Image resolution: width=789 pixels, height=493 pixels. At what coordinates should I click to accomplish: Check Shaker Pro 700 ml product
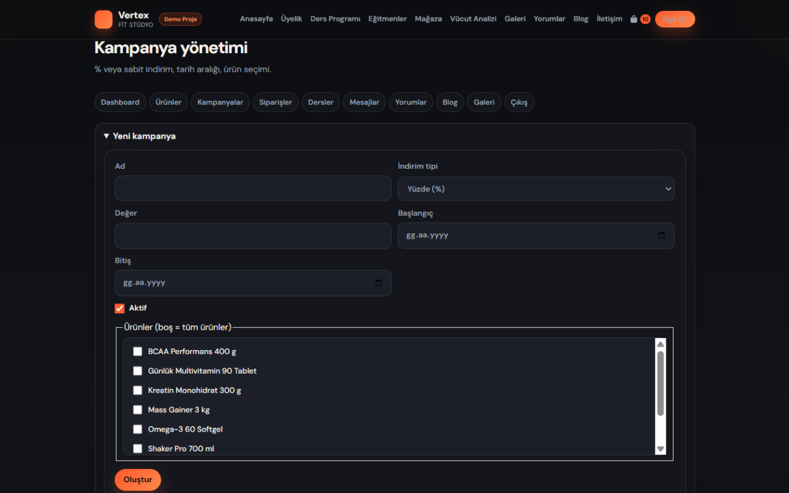point(138,449)
